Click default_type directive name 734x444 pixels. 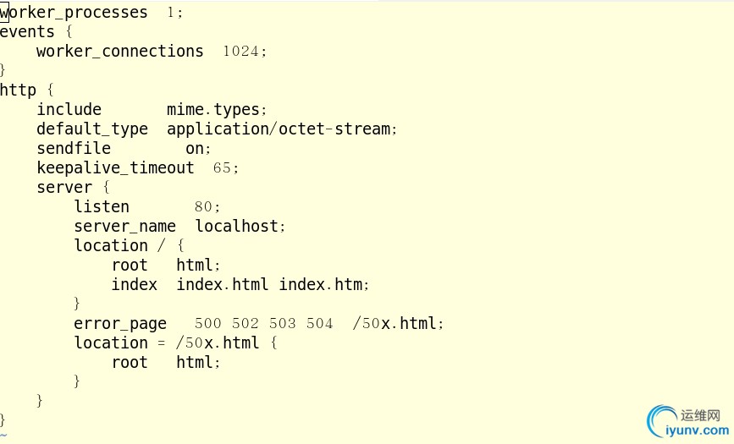[92, 129]
